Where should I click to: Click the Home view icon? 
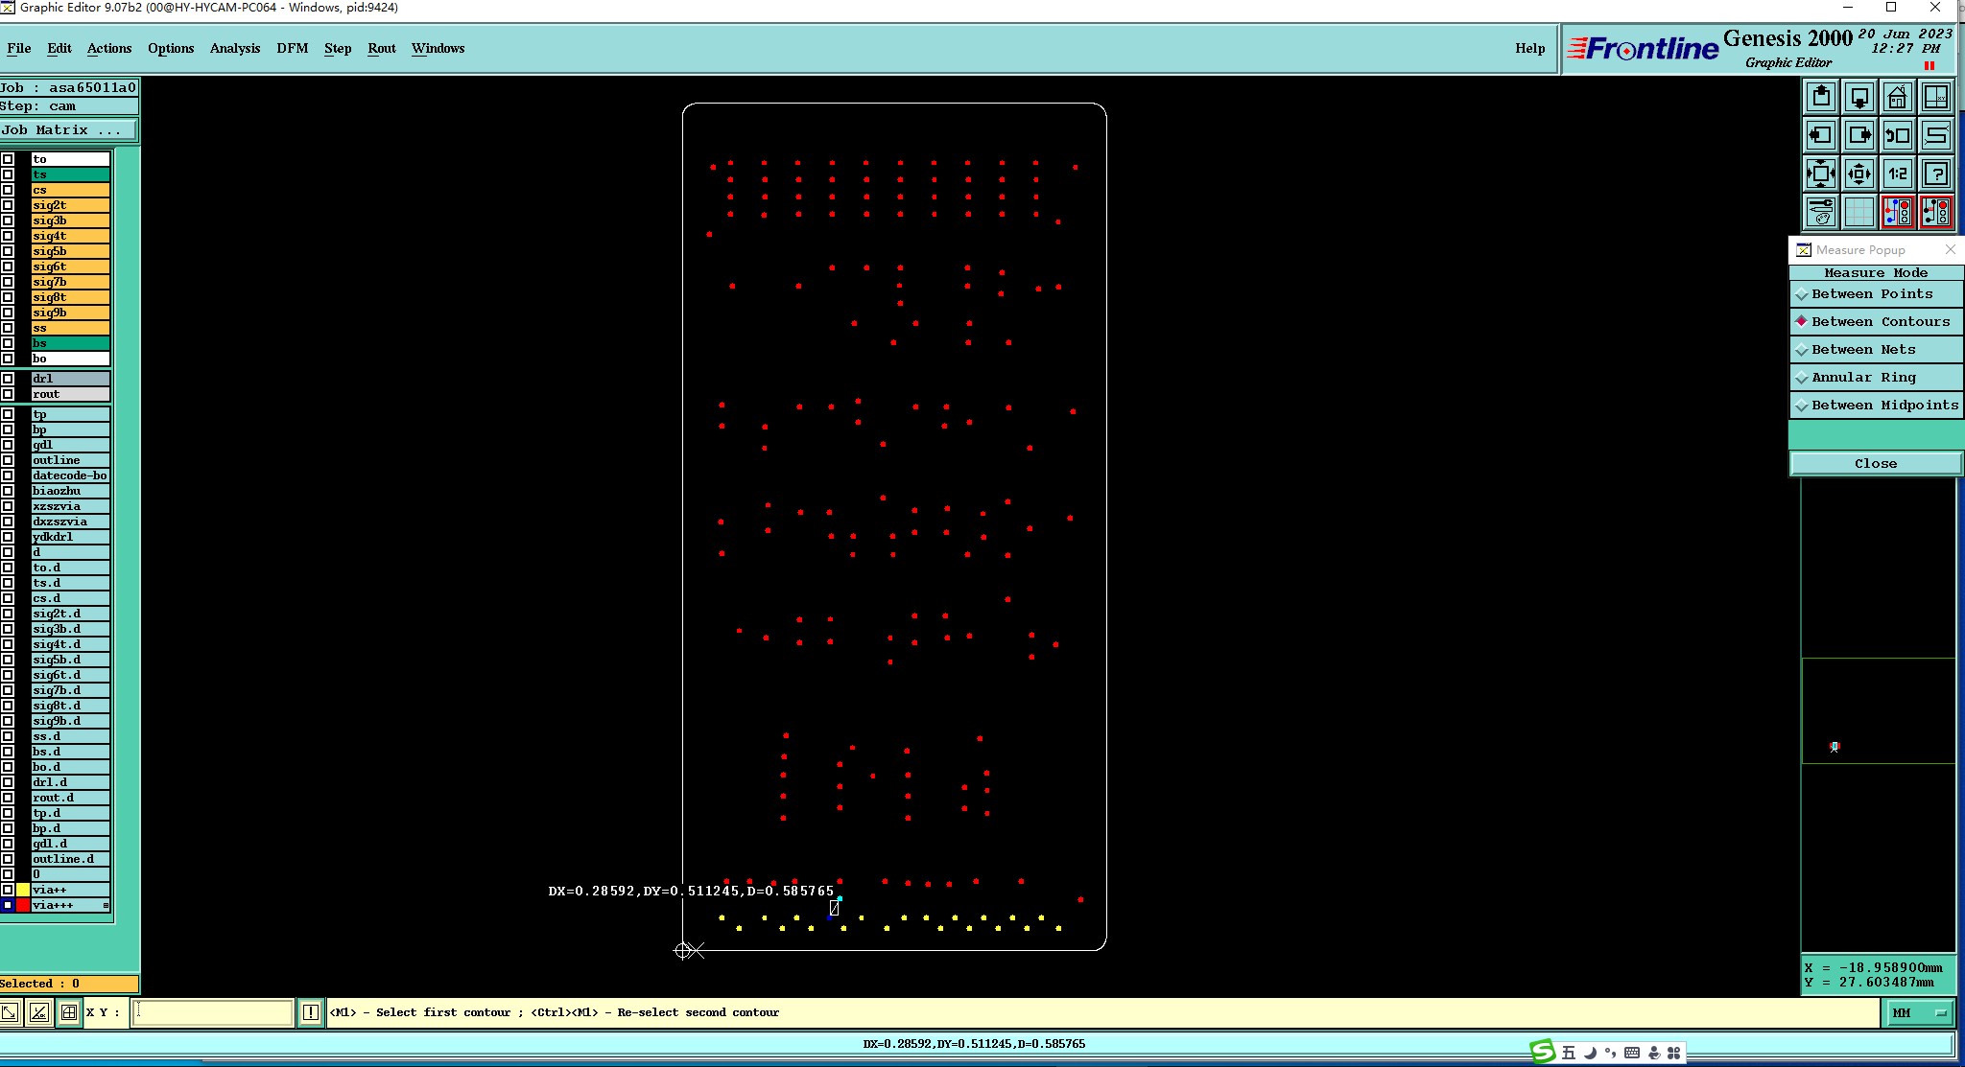[x=1897, y=98]
